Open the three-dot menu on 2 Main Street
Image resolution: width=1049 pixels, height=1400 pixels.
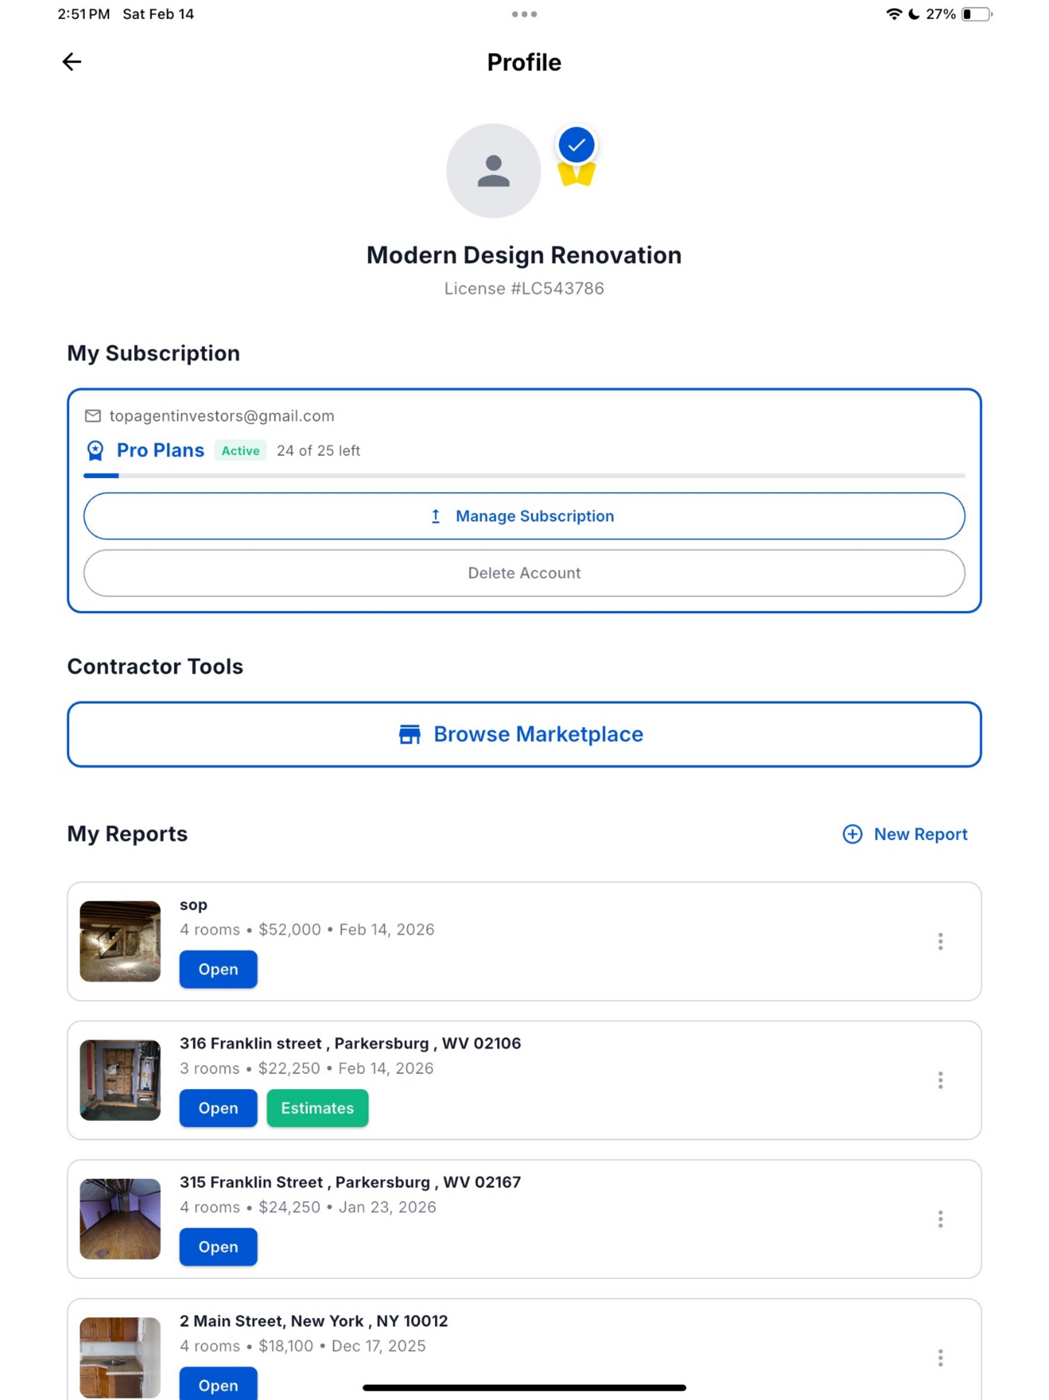coord(940,1357)
